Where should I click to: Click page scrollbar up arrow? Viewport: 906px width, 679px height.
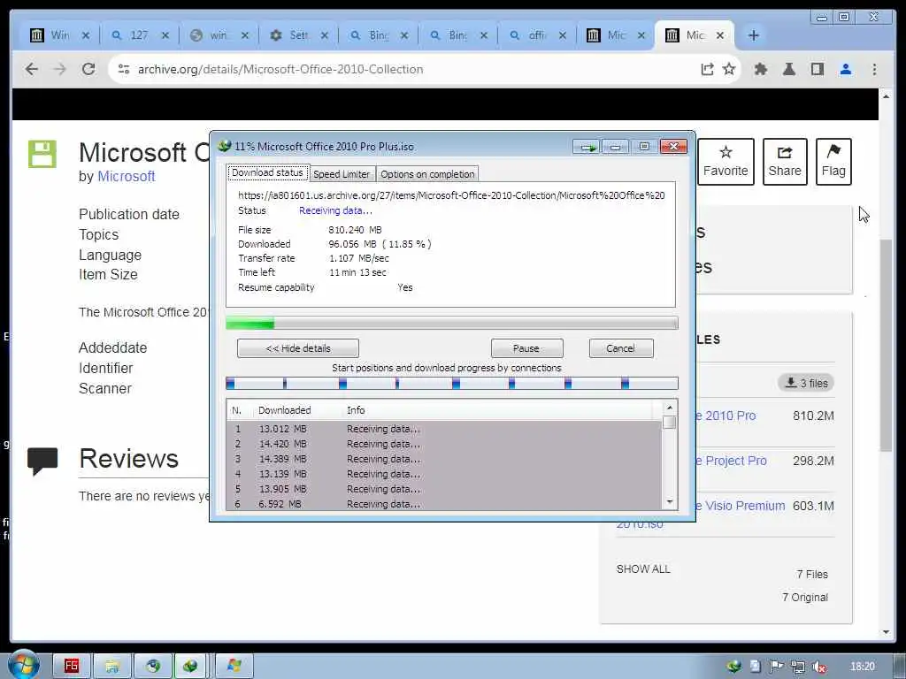coord(886,96)
